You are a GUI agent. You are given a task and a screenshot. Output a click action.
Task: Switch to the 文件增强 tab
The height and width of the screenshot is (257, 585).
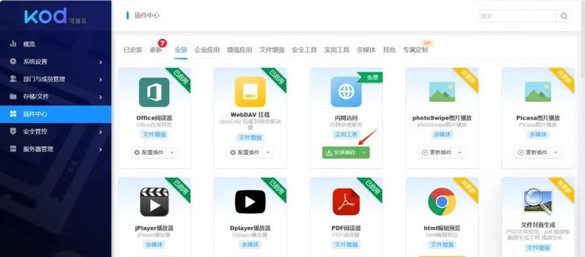(x=272, y=50)
